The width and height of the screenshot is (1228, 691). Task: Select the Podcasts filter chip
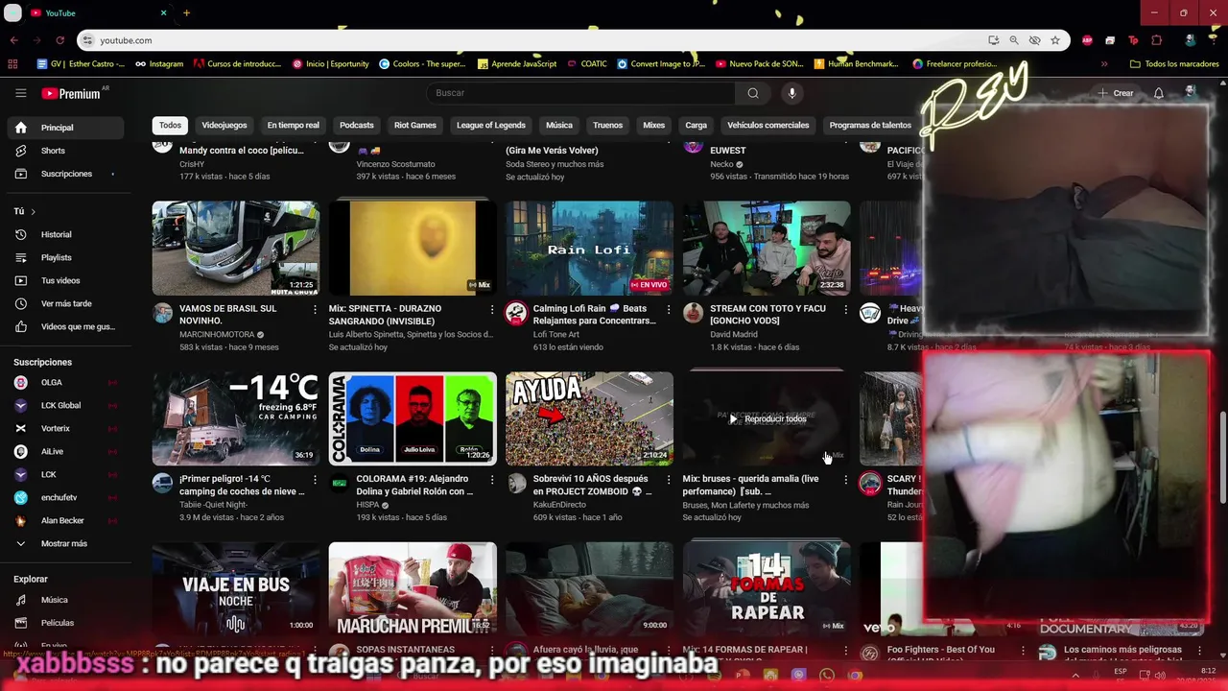[357, 125]
